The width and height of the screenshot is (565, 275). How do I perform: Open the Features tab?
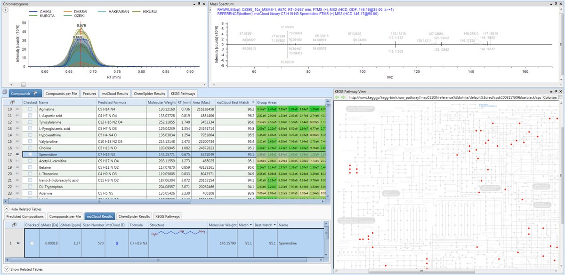89,94
